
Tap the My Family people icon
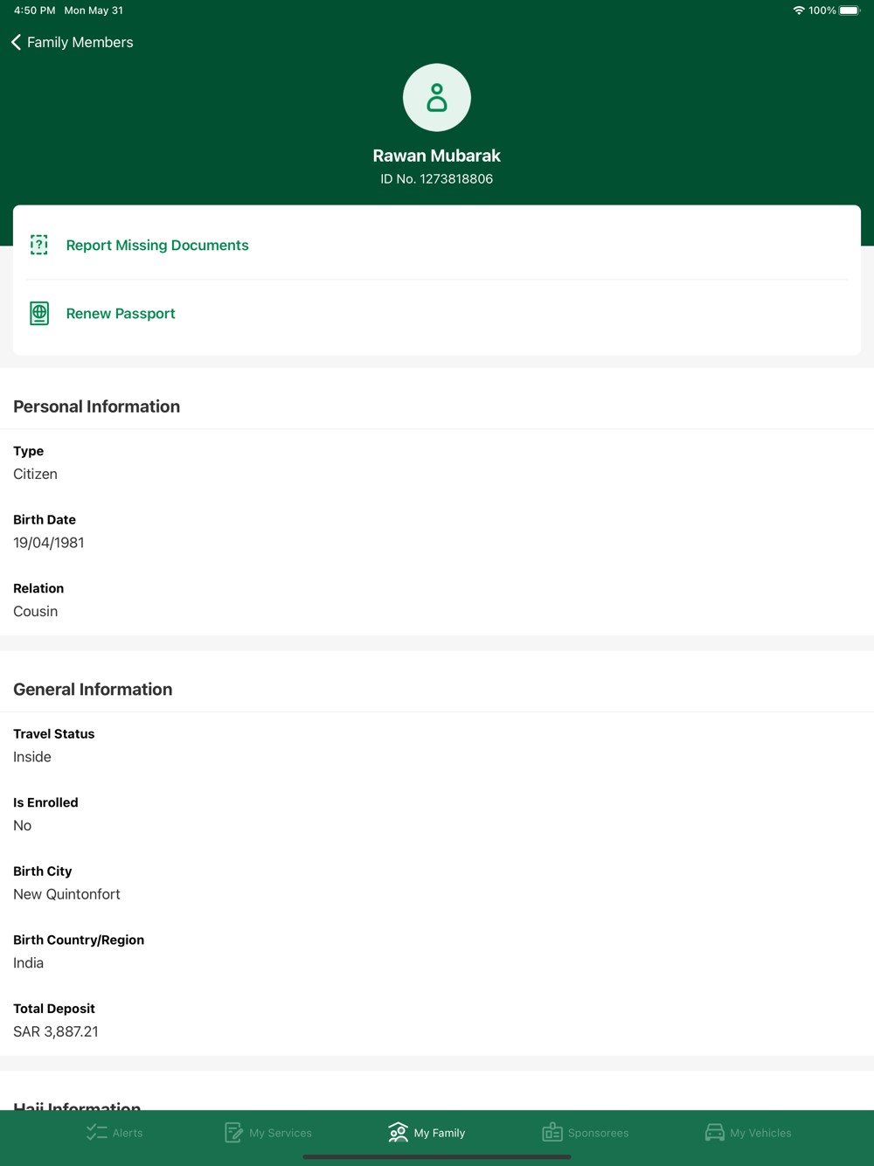398,1133
